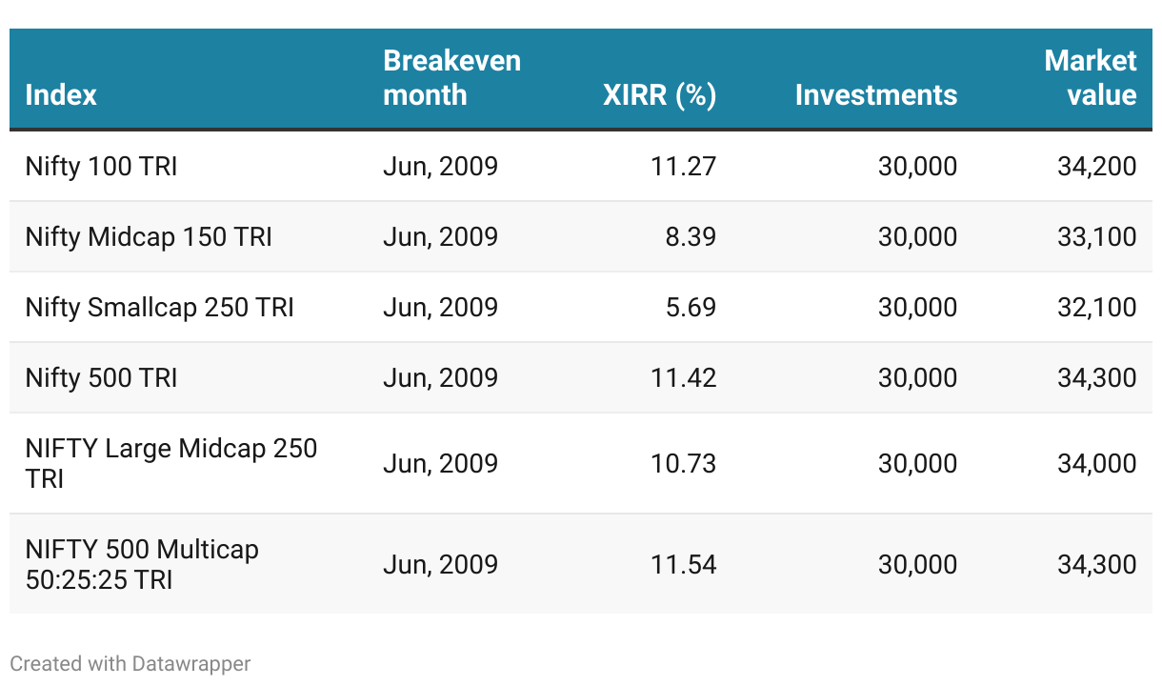Click the 34,200 market value cell
This screenshot has width=1162, height=686.
(1096, 167)
